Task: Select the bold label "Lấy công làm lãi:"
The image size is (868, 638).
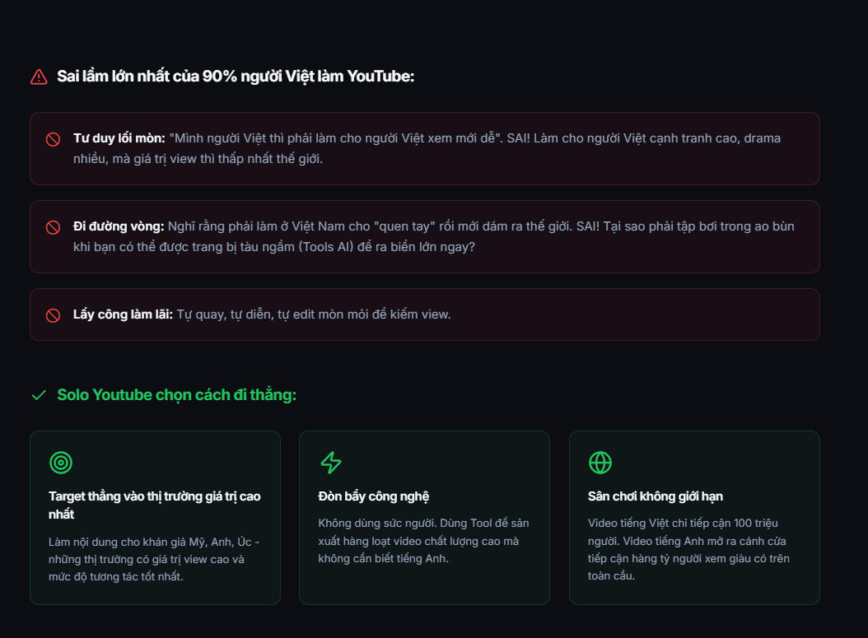Action: tap(123, 314)
